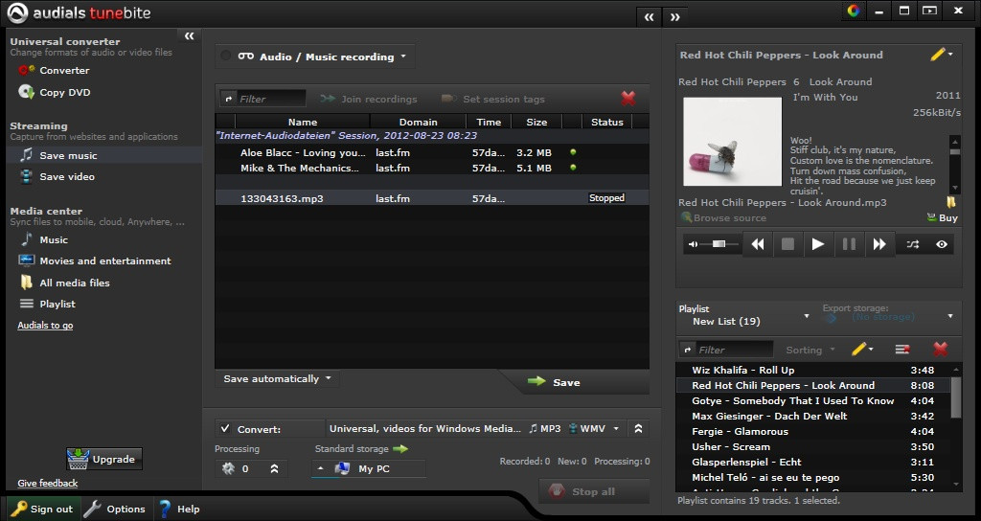Open Options with the wrench icon

click(115, 510)
